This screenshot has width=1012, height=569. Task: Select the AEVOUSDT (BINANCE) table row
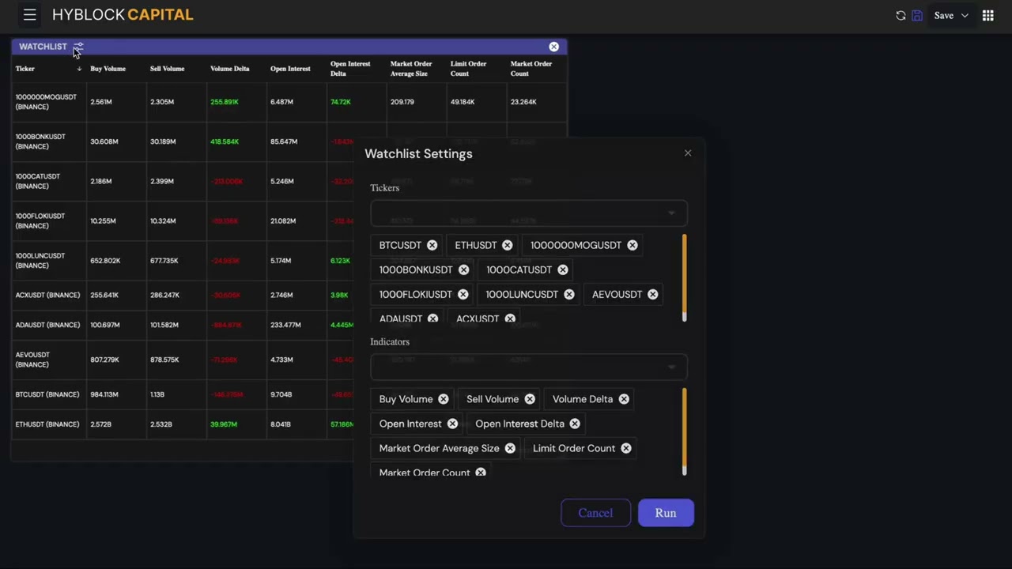[x=289, y=360]
